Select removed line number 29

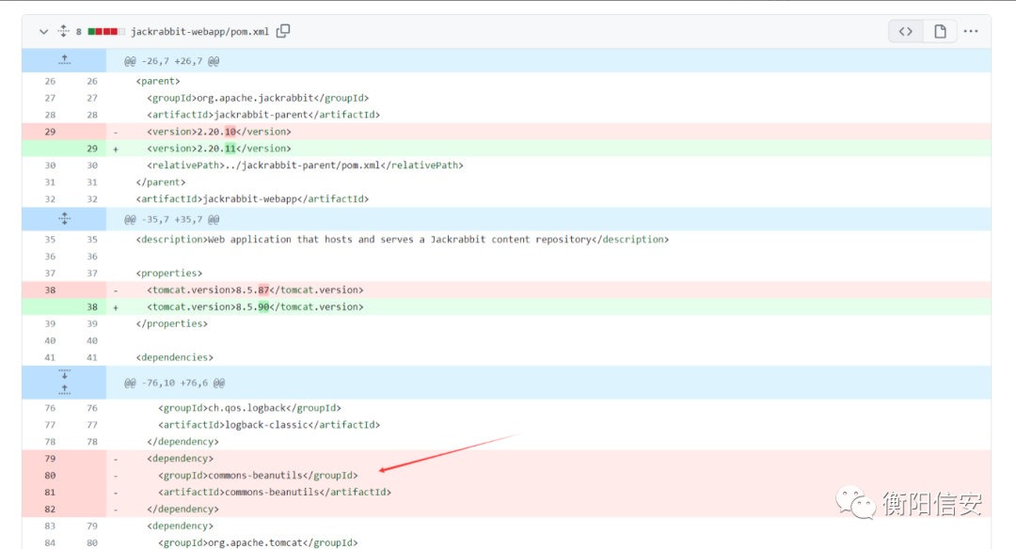(x=50, y=132)
